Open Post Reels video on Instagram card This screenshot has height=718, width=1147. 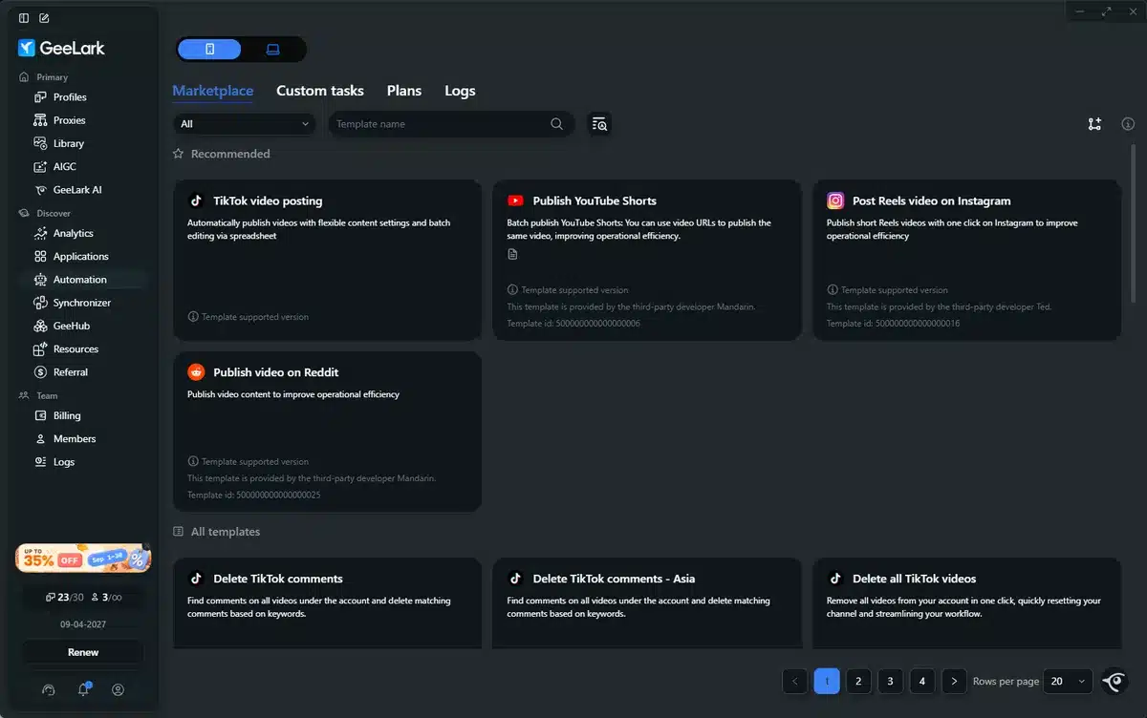[x=966, y=260]
